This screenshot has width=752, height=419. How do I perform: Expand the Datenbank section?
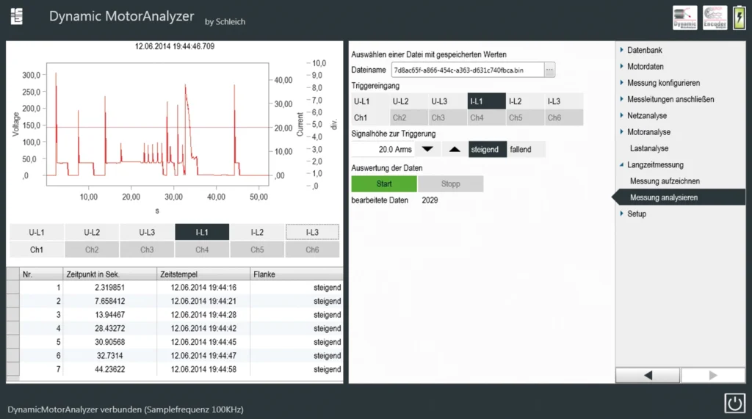point(644,50)
